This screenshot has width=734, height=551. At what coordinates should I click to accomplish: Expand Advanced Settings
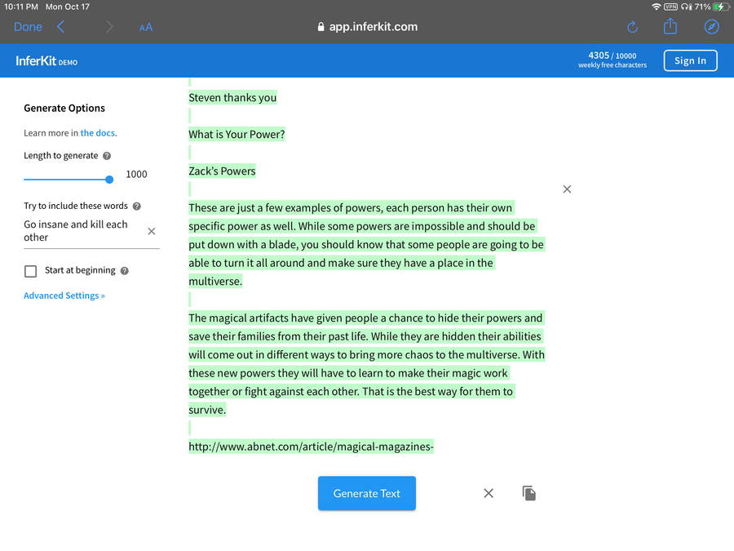tap(64, 295)
